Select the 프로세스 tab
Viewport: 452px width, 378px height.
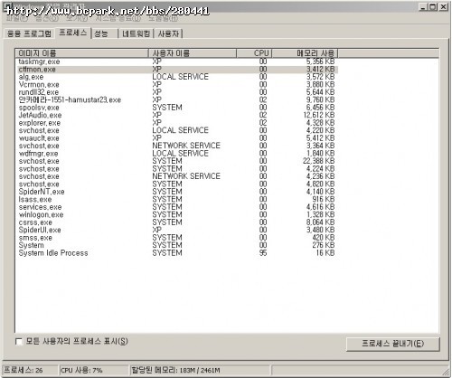72,33
